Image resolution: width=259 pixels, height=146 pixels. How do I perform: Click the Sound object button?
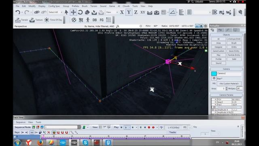(x=219, y=63)
